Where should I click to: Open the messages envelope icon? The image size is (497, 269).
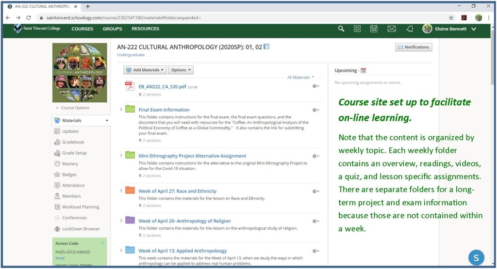392,29
